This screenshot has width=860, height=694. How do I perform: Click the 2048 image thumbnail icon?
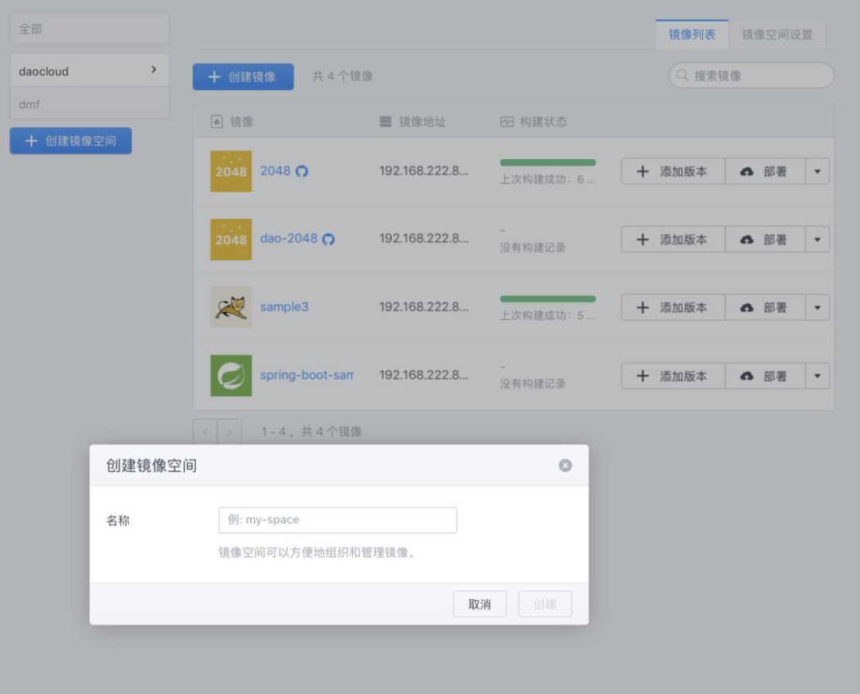231,171
